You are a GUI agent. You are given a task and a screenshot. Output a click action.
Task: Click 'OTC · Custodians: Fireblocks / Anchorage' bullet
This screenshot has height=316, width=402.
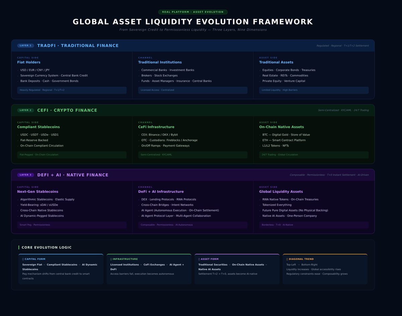(x=169, y=140)
